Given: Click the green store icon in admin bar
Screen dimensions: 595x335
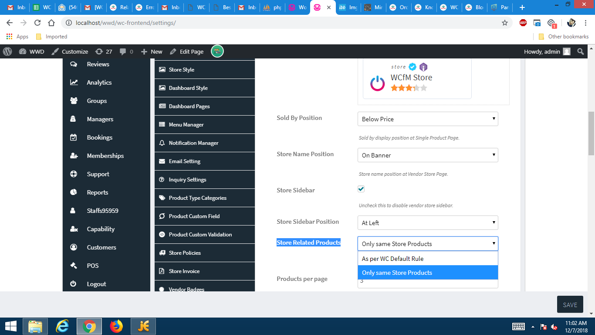Looking at the screenshot, I should pos(217,51).
